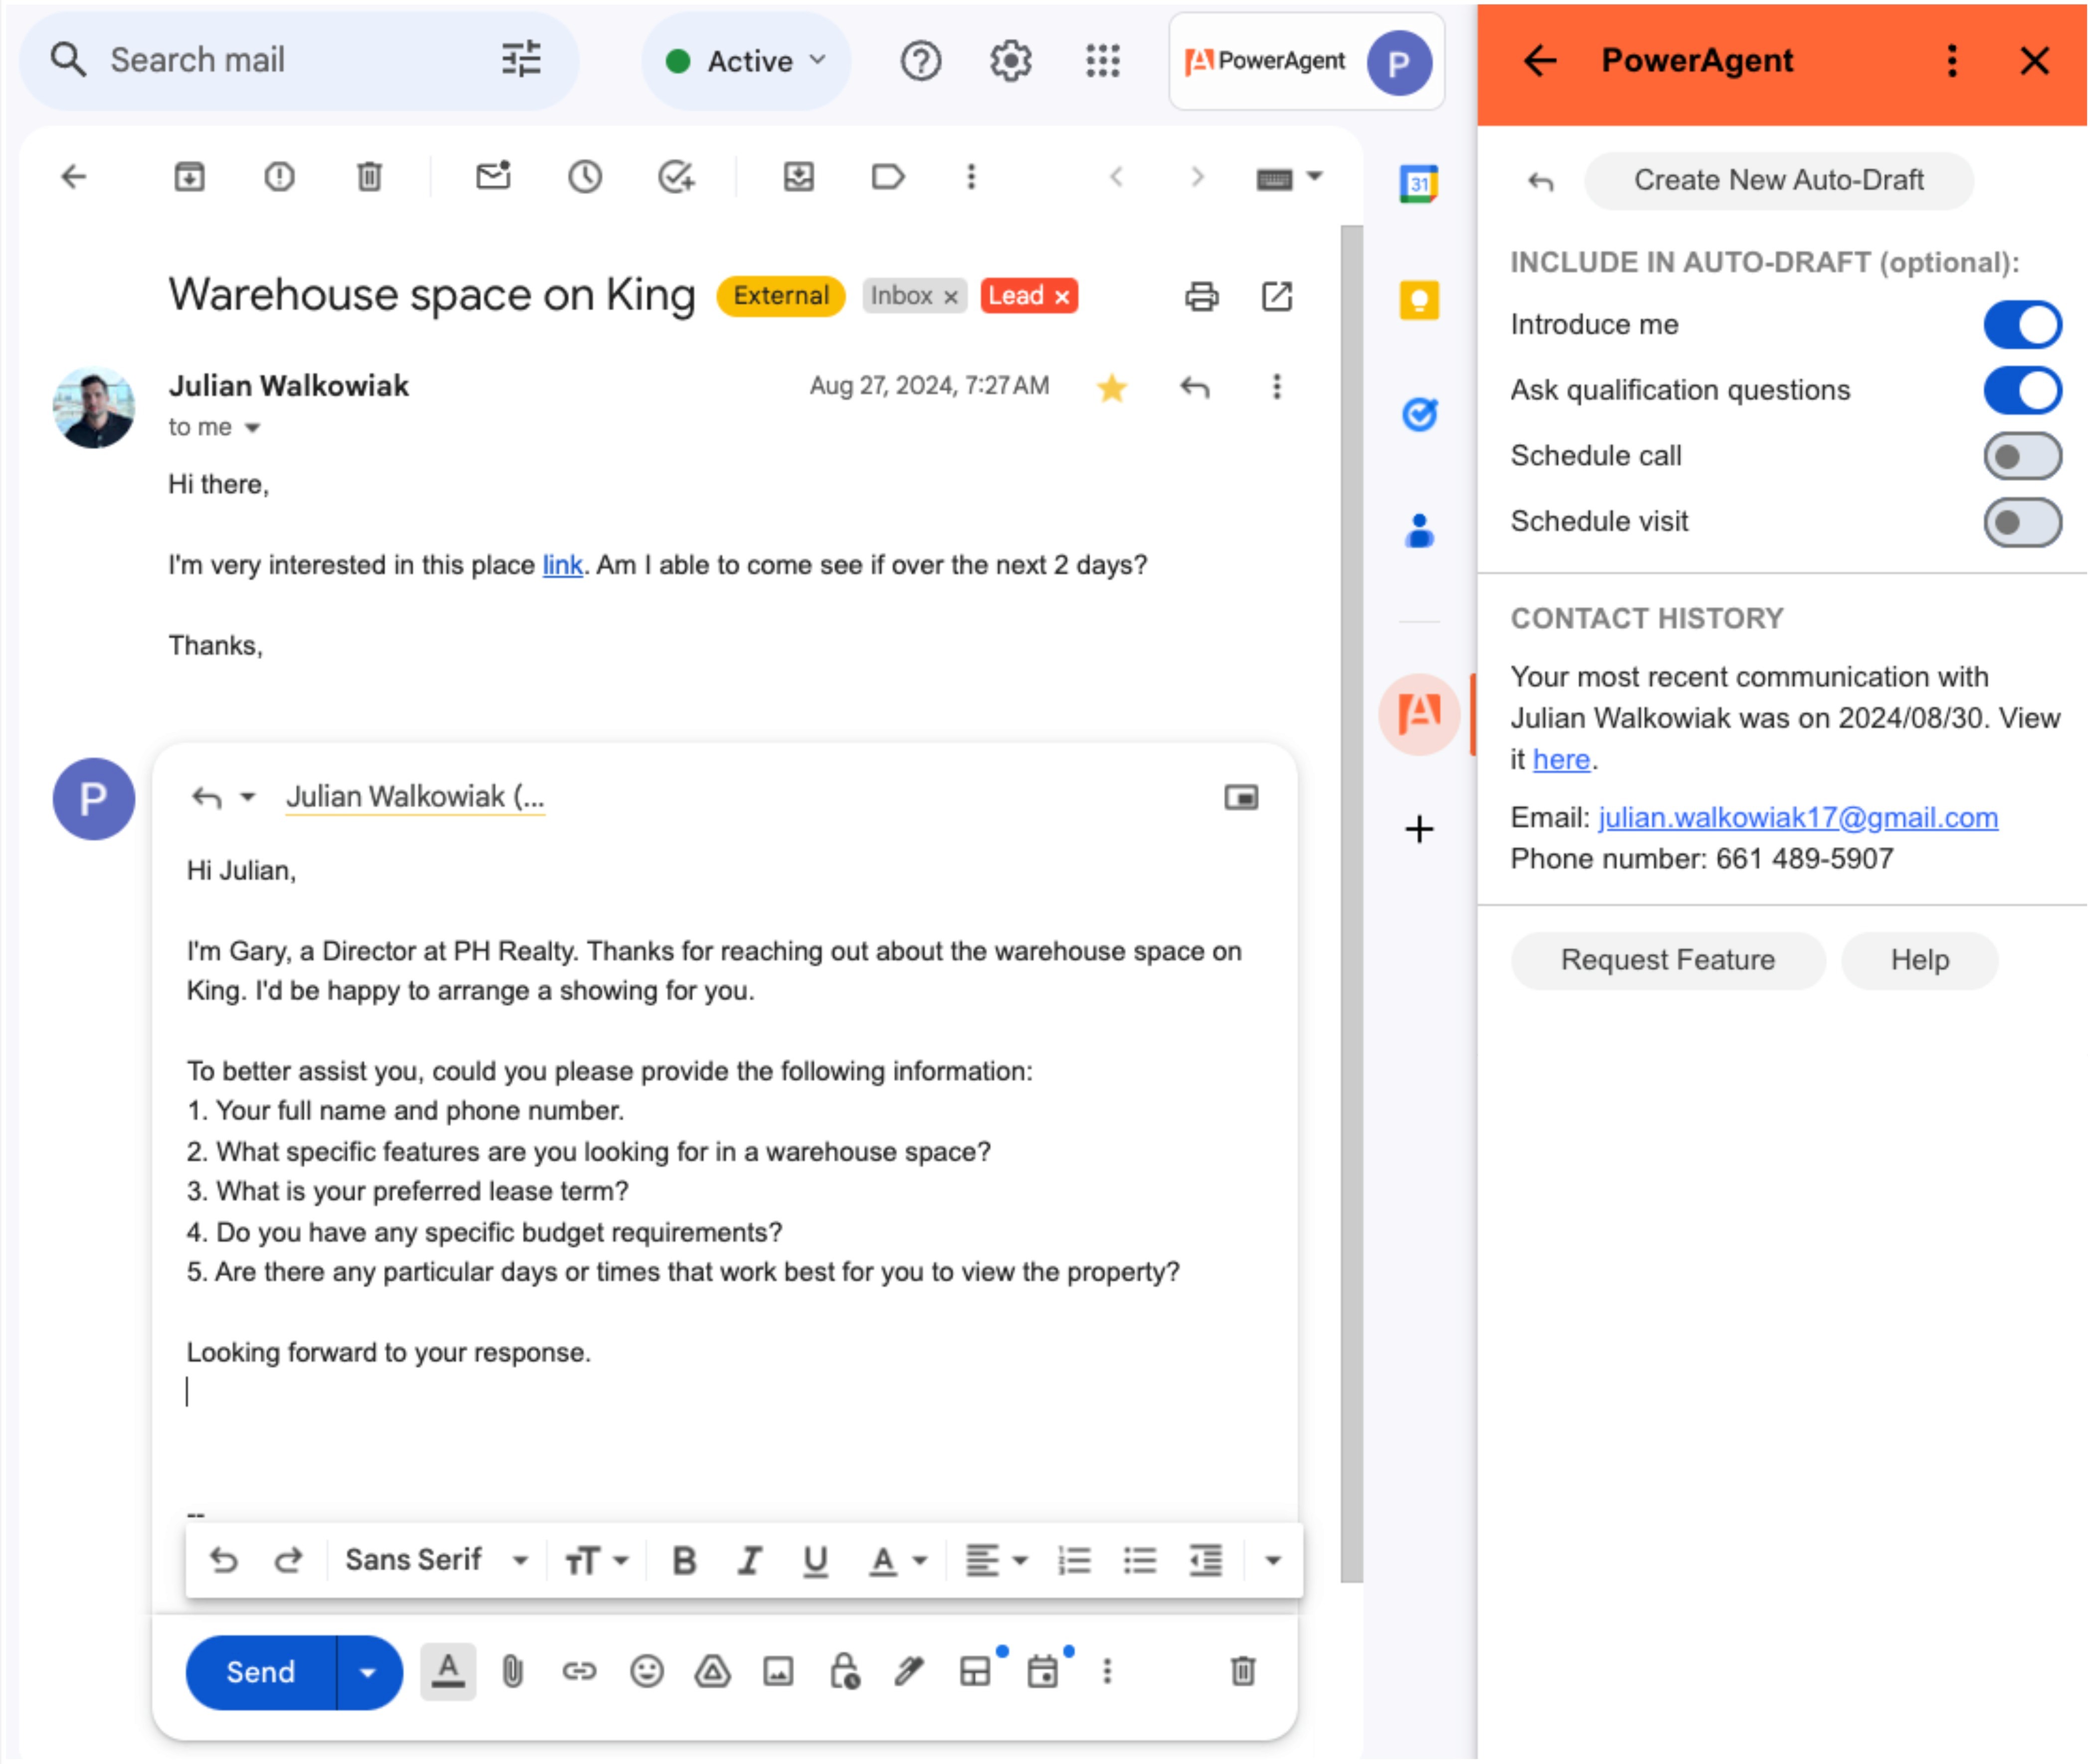Screen dimensions: 2090x1764
Task: Print the Warehouse space email
Action: tap(1201, 296)
